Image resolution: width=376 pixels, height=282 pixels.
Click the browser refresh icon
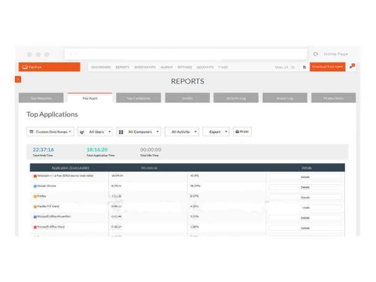316,54
